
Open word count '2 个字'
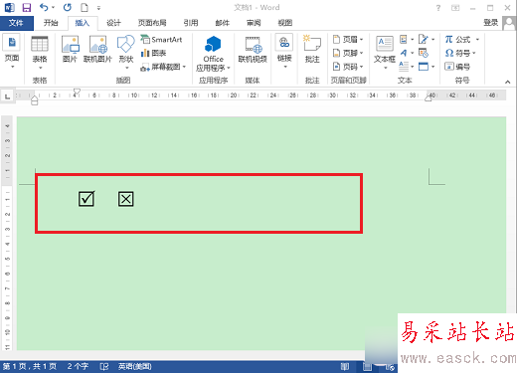coord(78,366)
